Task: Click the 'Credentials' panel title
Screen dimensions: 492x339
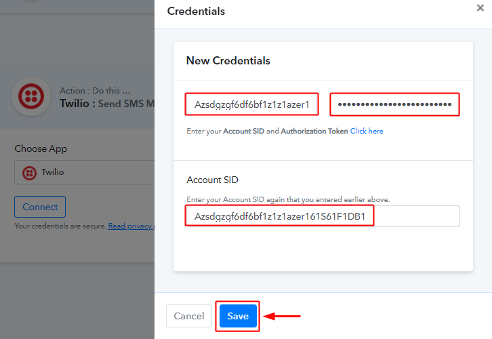Action: coord(196,12)
